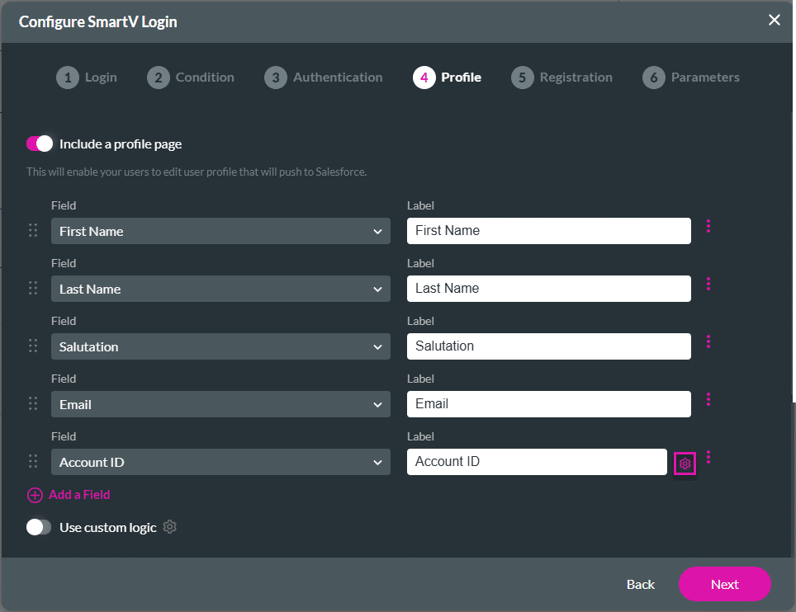Viewport: 796px width, 612px height.
Task: Click inside the Email label input field
Action: point(548,404)
